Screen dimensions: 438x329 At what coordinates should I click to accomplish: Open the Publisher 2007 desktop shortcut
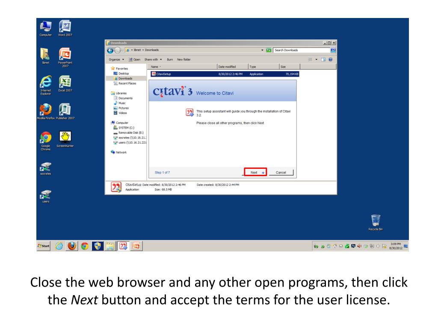point(65,112)
